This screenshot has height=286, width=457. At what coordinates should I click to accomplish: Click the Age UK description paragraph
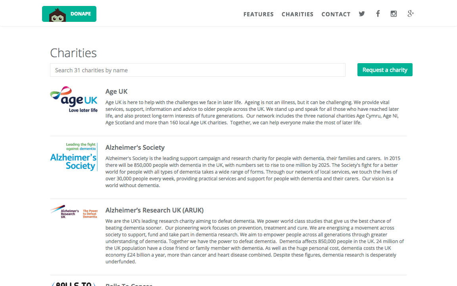(252, 112)
